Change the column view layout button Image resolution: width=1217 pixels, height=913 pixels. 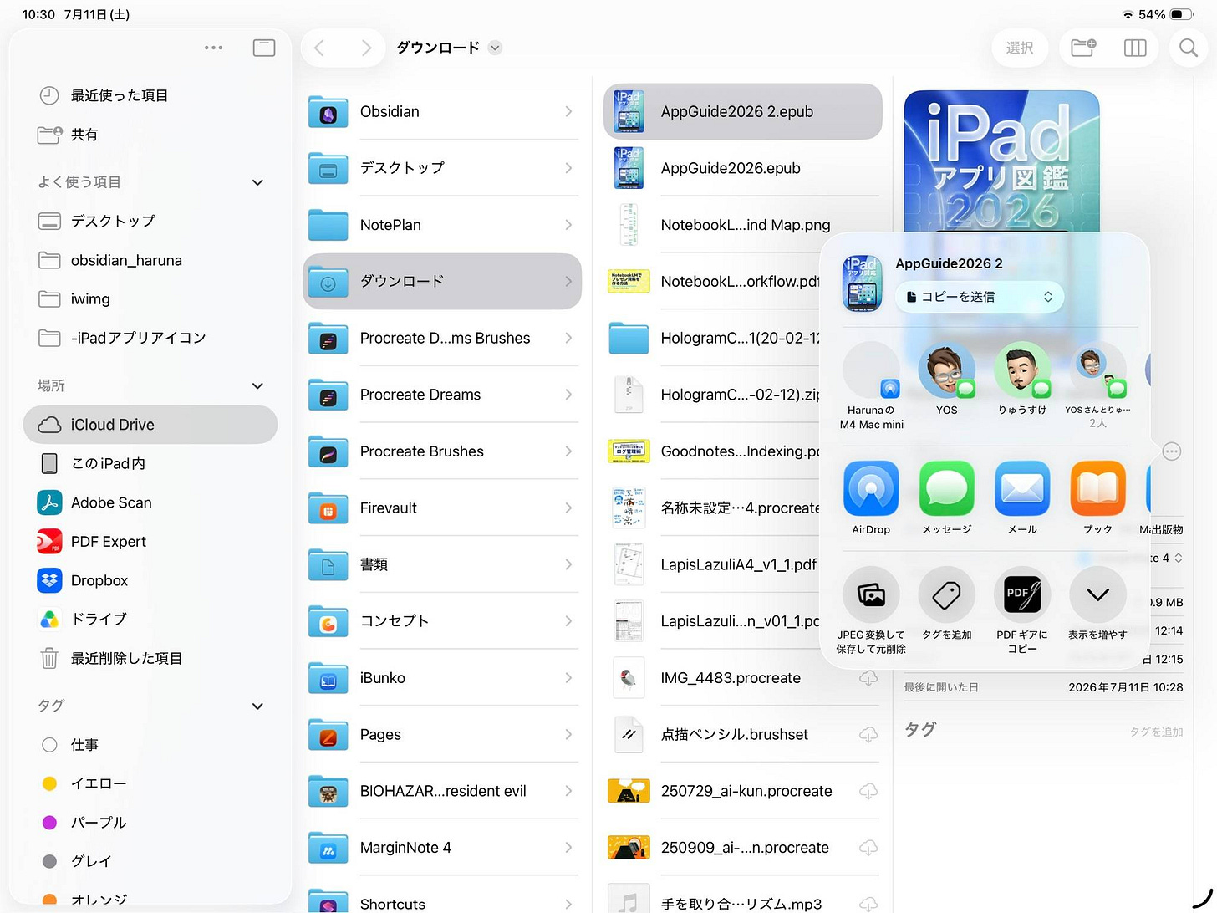pos(1135,48)
